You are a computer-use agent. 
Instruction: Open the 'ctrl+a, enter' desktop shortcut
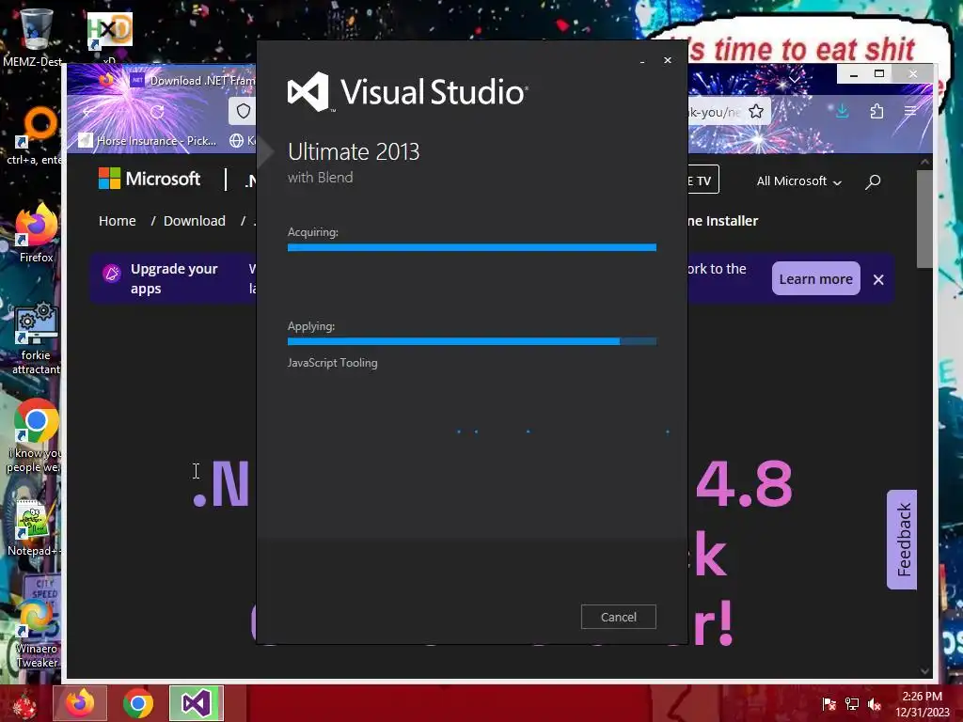coord(35,135)
